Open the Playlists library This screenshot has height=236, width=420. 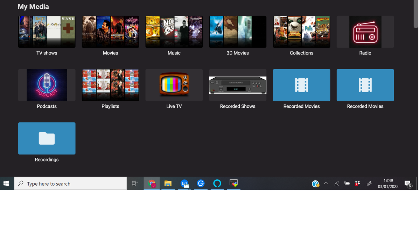coord(110,85)
